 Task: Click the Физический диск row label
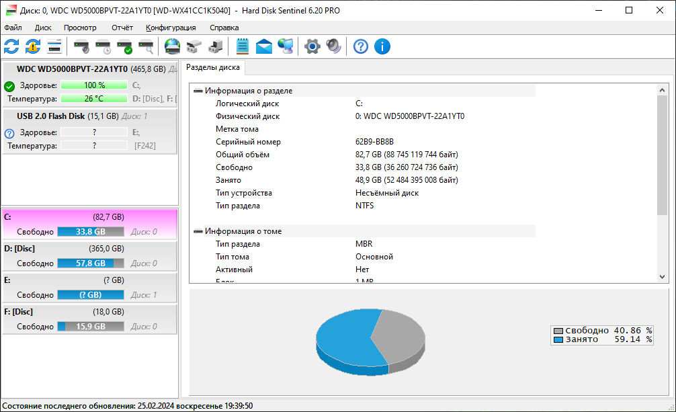[x=247, y=116]
